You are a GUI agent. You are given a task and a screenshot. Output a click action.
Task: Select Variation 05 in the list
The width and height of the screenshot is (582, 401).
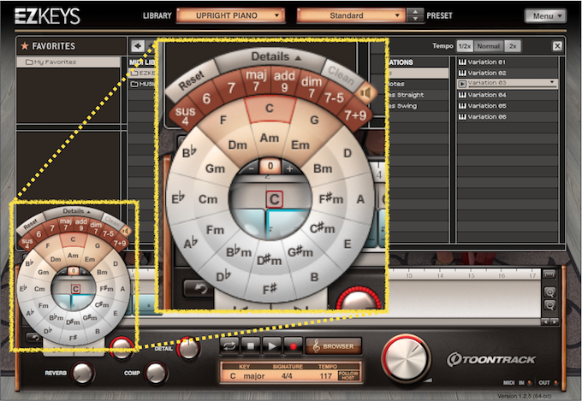pyautogui.click(x=508, y=106)
